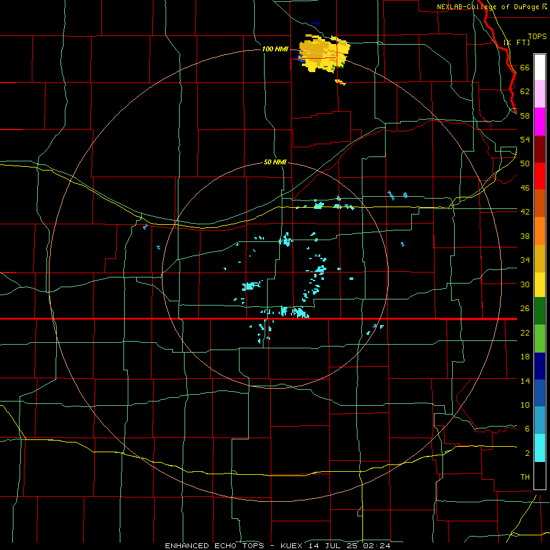Click the navy blue legend swatch
Viewport: 550px width, 550px height.
pos(540,366)
